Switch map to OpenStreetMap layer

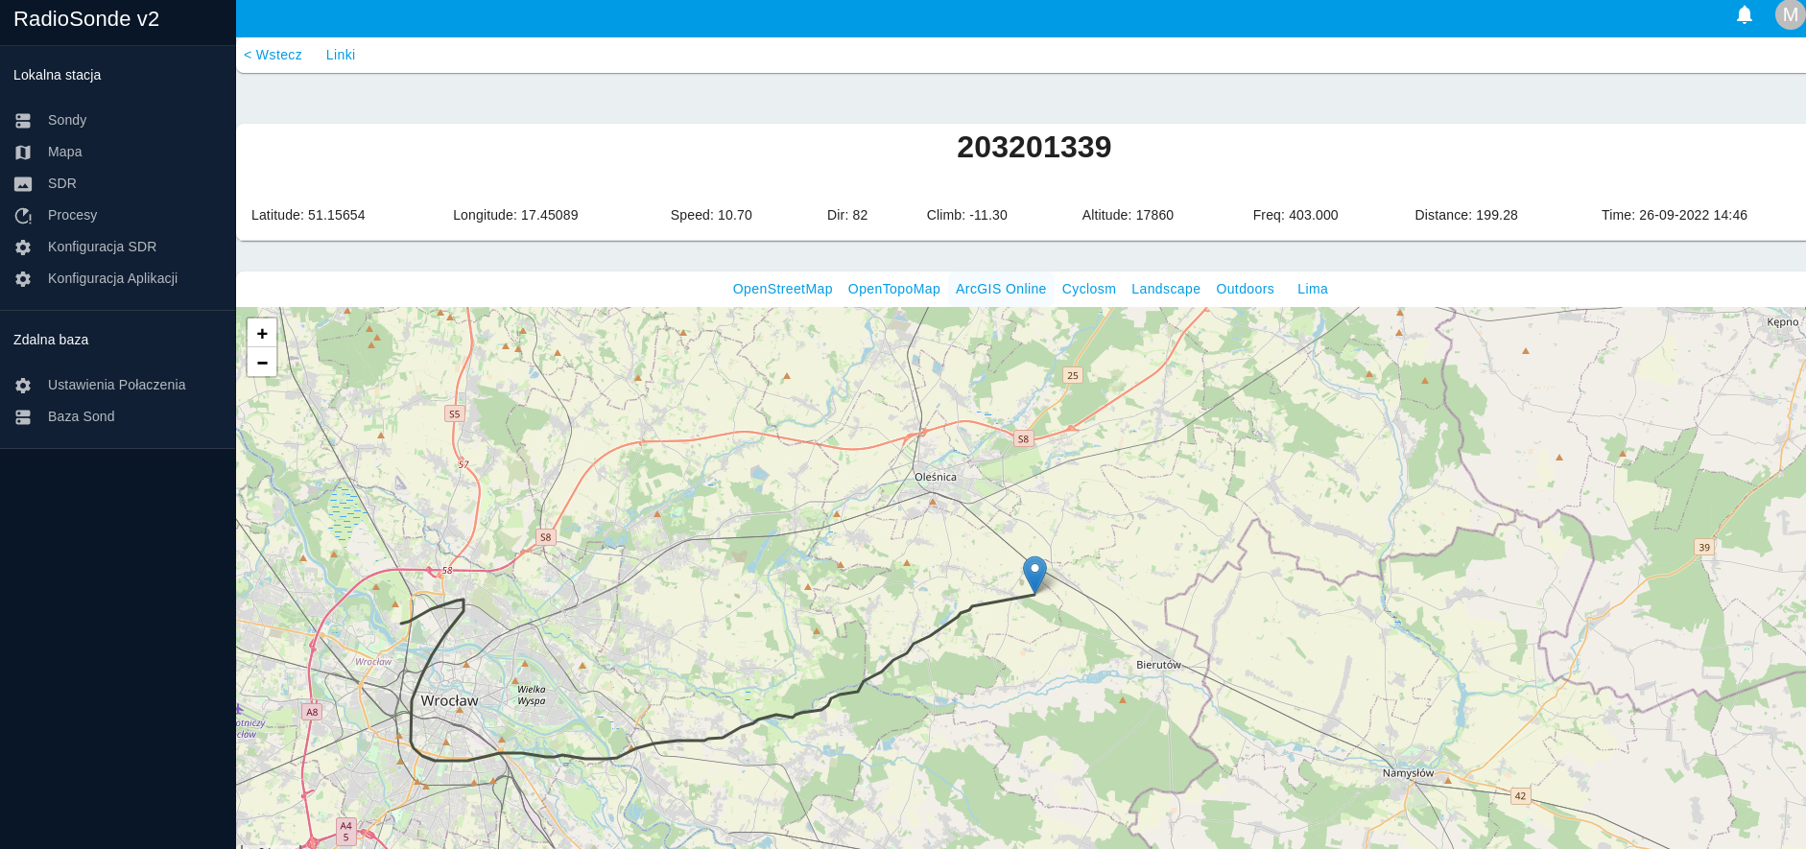click(x=782, y=289)
